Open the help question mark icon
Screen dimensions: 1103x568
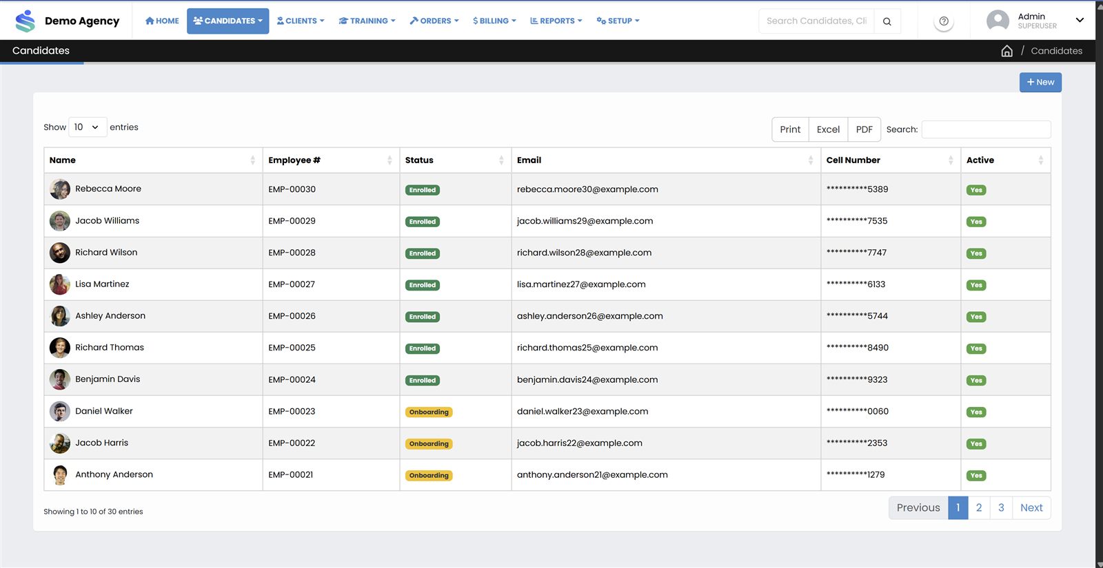[944, 21]
